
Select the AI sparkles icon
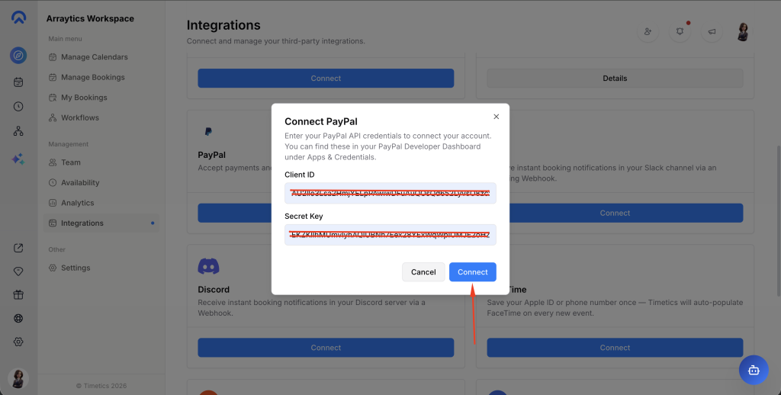18,159
